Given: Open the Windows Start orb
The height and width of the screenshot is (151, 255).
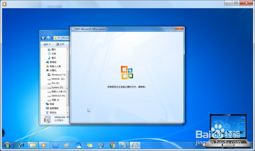Looking at the screenshot, I should [7, 145].
